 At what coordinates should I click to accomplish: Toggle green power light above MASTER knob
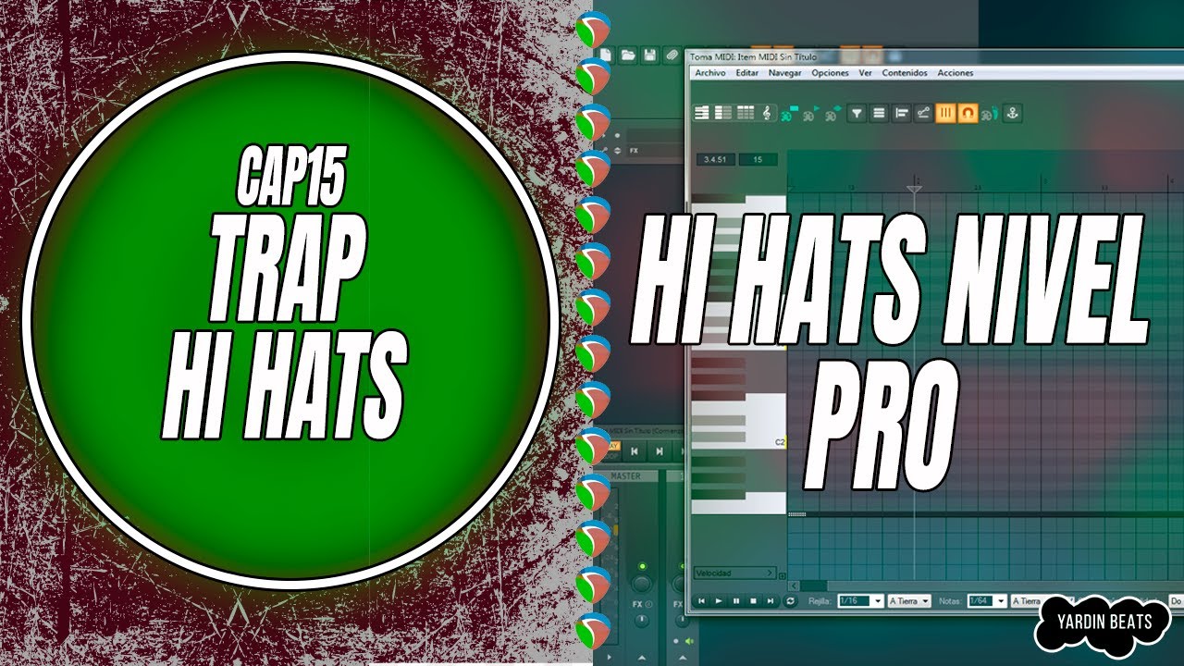(x=642, y=566)
